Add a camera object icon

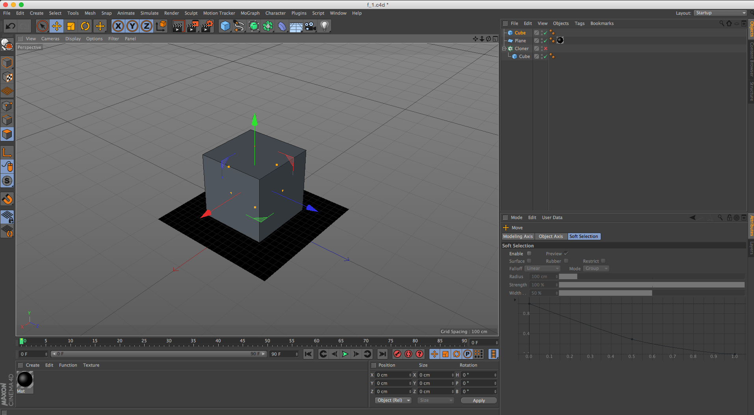pyautogui.click(x=310, y=26)
